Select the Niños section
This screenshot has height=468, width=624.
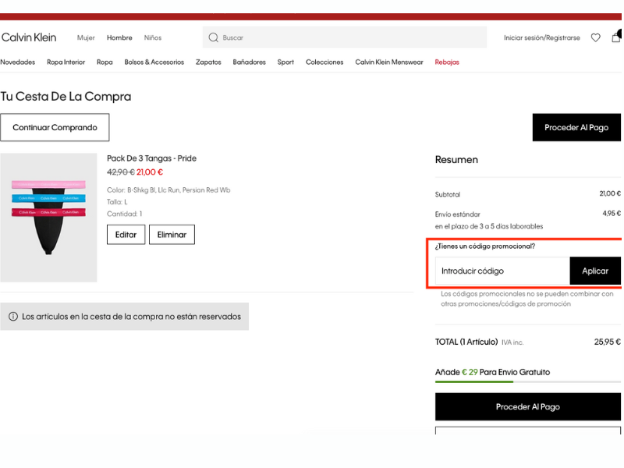click(153, 37)
